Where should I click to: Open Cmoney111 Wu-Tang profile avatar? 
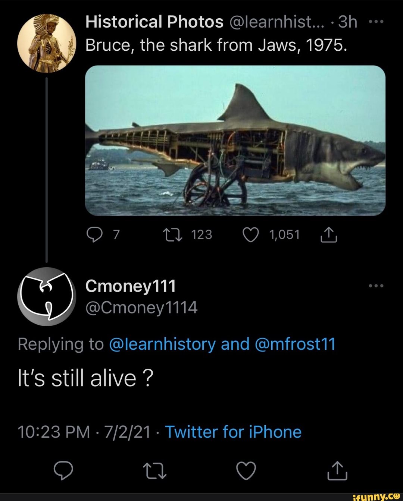tap(47, 296)
